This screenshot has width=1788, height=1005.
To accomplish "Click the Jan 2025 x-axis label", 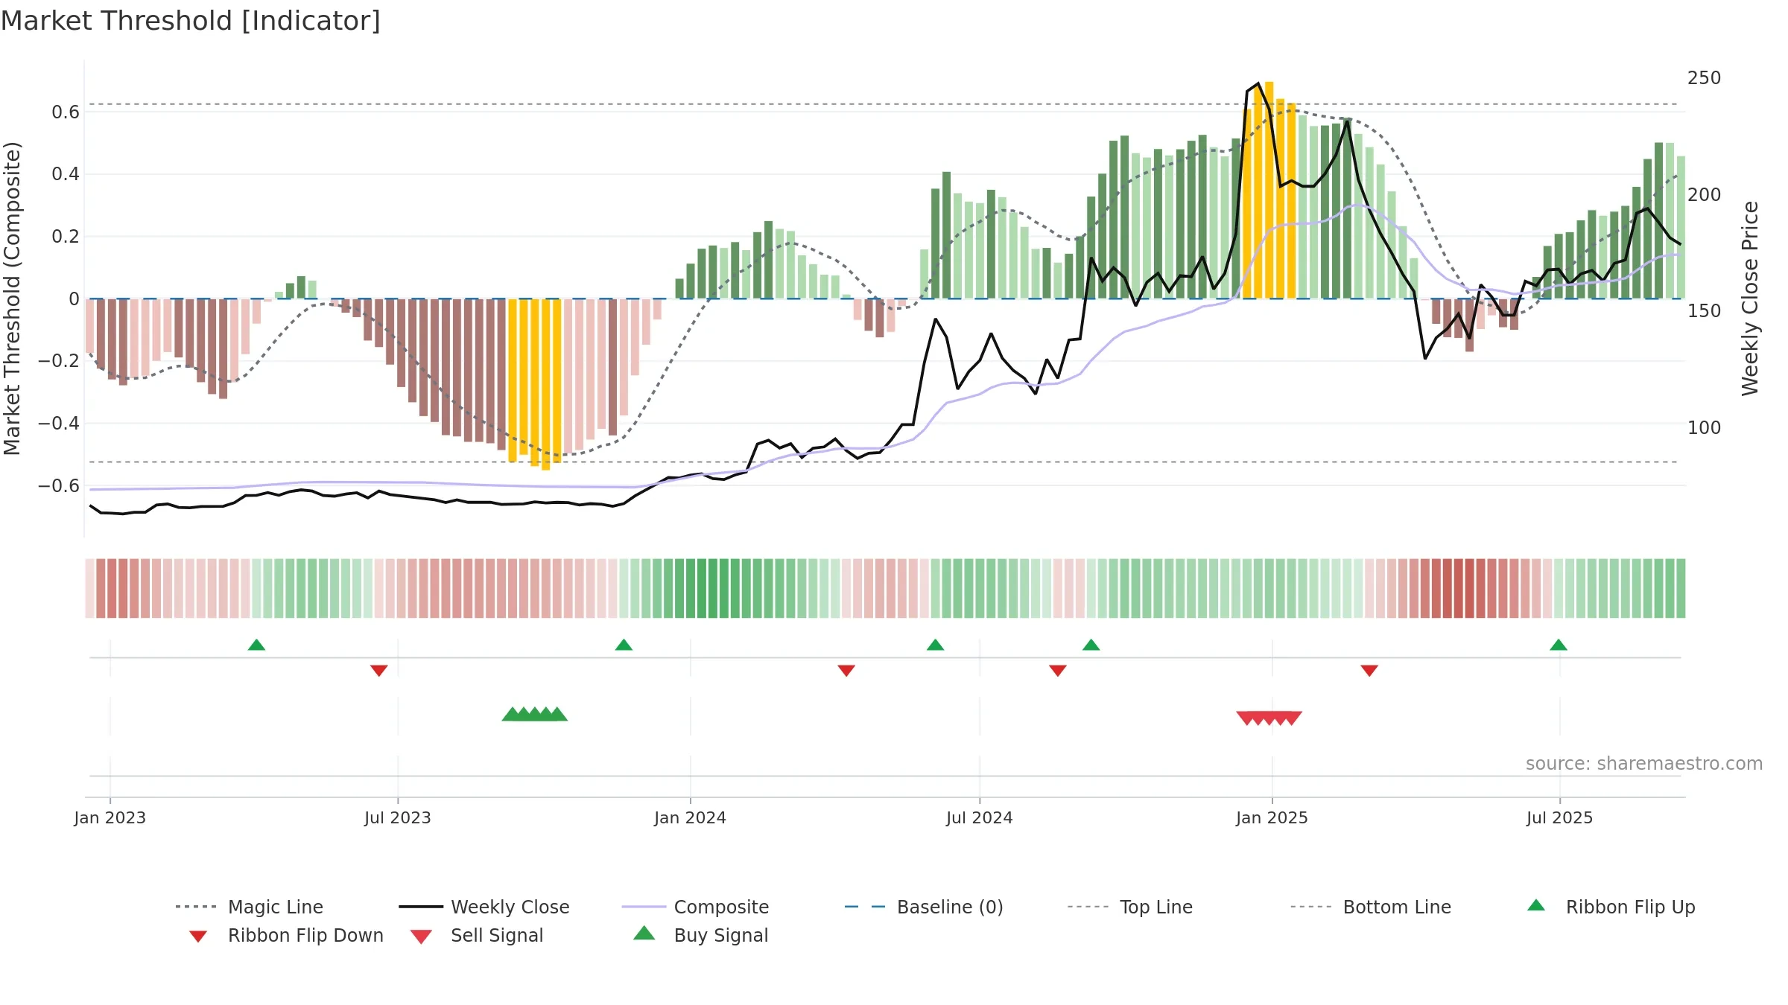I will [1272, 817].
